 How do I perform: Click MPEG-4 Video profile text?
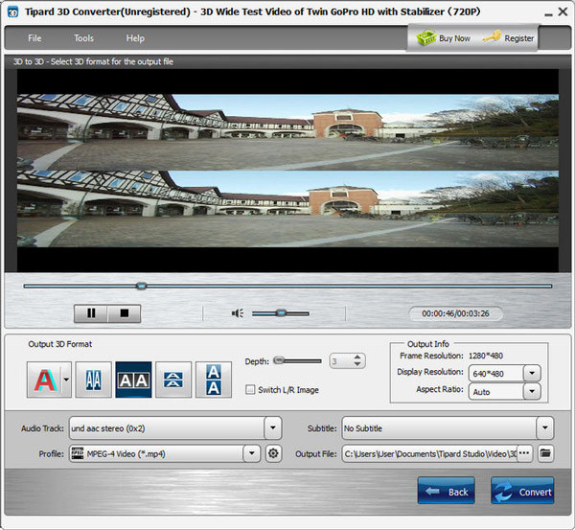(x=126, y=454)
